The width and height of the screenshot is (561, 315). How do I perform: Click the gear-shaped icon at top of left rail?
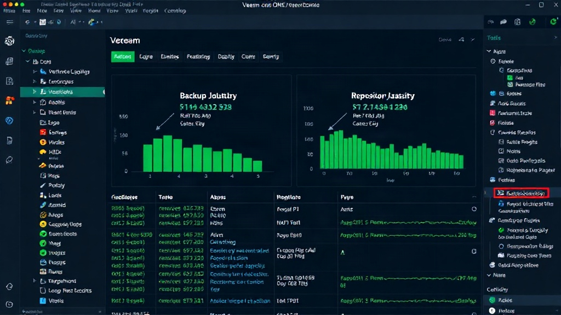[x=10, y=42]
